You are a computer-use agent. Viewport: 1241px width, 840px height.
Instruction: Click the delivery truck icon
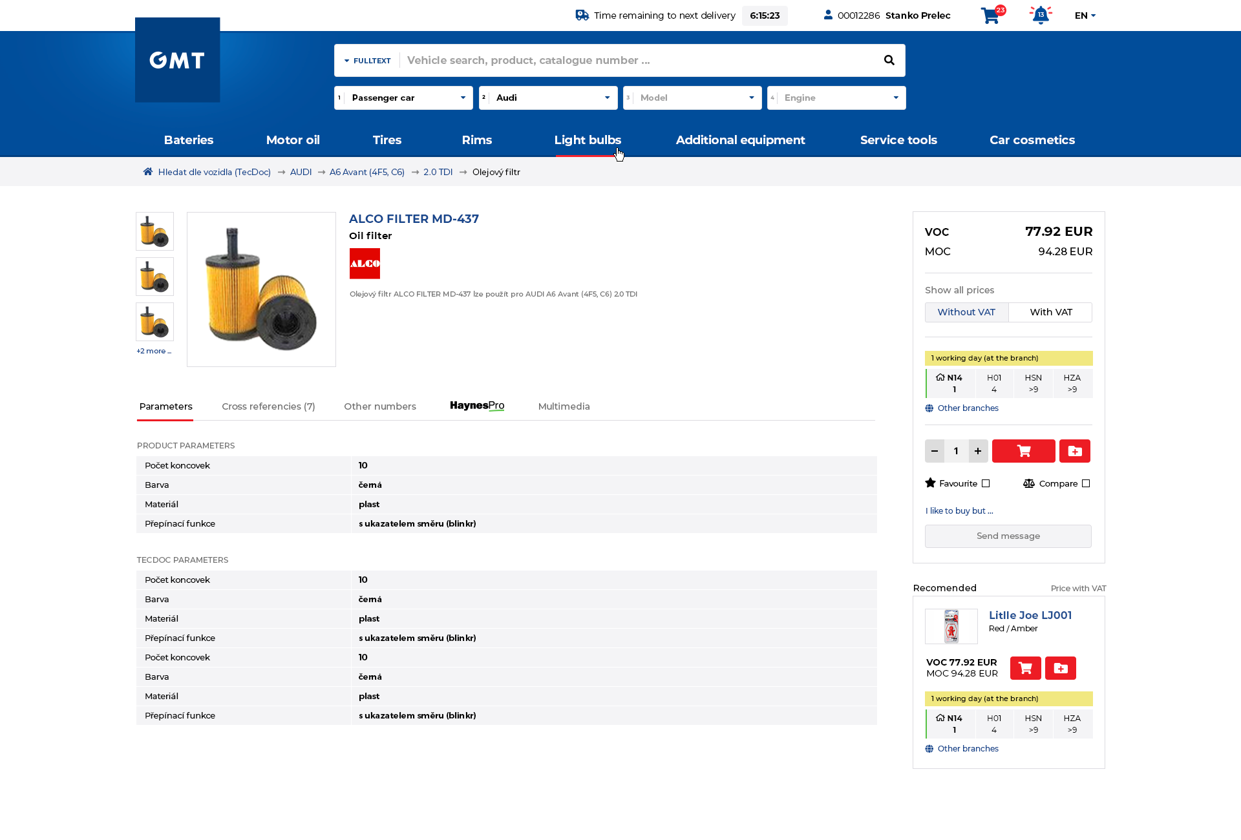(x=582, y=15)
